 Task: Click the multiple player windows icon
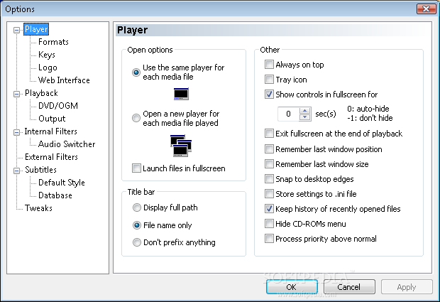181,146
